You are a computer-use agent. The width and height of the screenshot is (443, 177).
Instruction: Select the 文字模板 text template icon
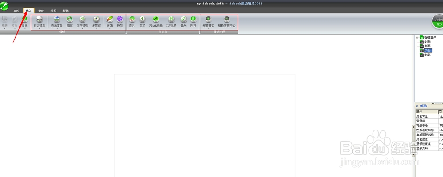pos(82,19)
